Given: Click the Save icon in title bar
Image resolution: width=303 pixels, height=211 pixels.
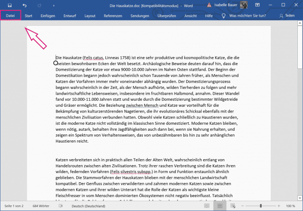Looking at the screenshot, I should tap(10, 5).
